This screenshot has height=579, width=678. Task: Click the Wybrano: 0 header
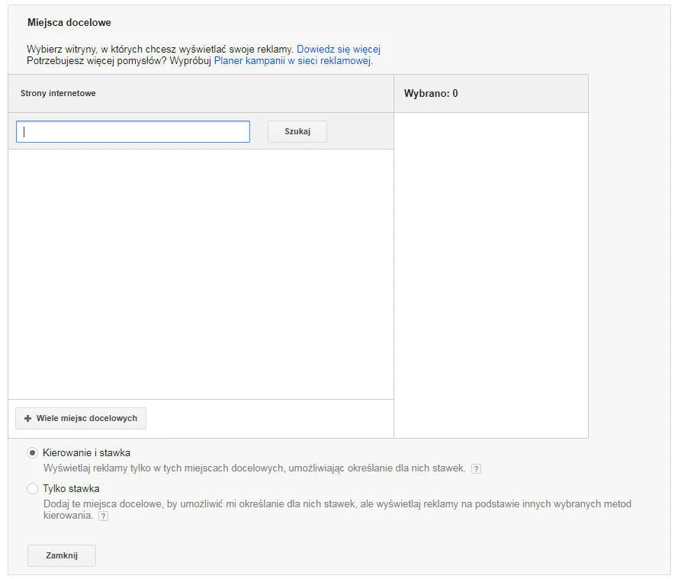click(430, 94)
